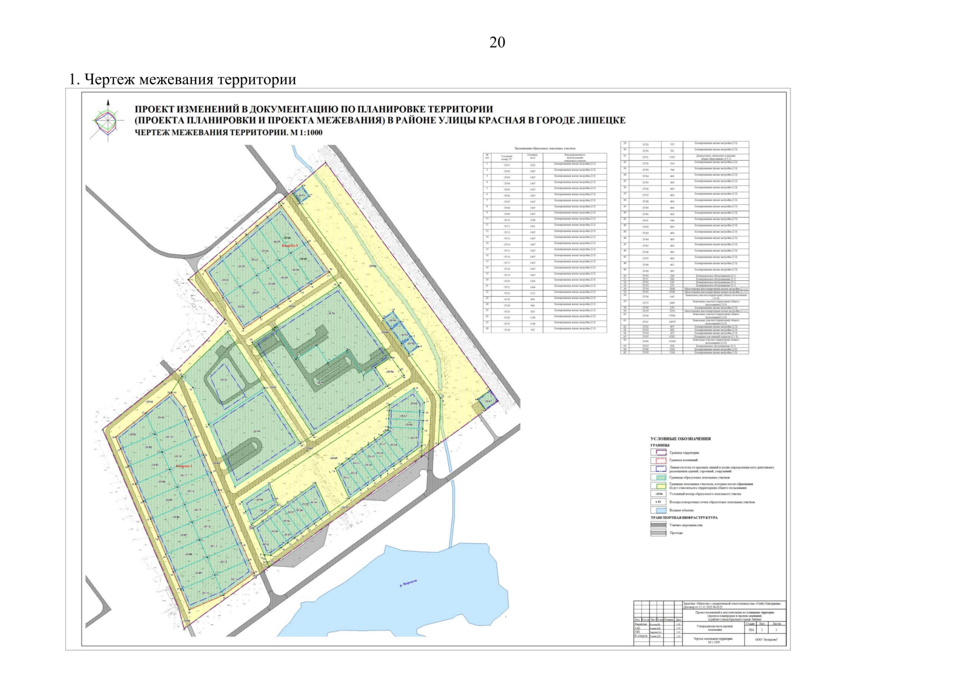
Task: Click the red Квартал 5 label on map
Action: pyautogui.click(x=289, y=246)
